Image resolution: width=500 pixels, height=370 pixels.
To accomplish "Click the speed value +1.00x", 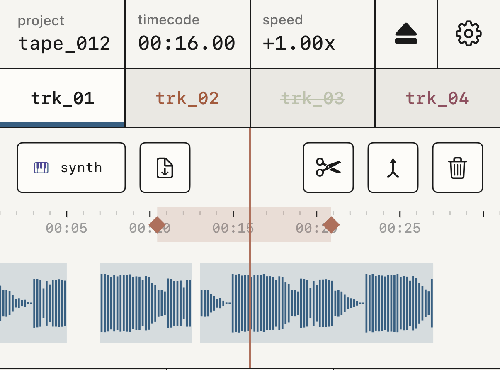I will [x=299, y=43].
